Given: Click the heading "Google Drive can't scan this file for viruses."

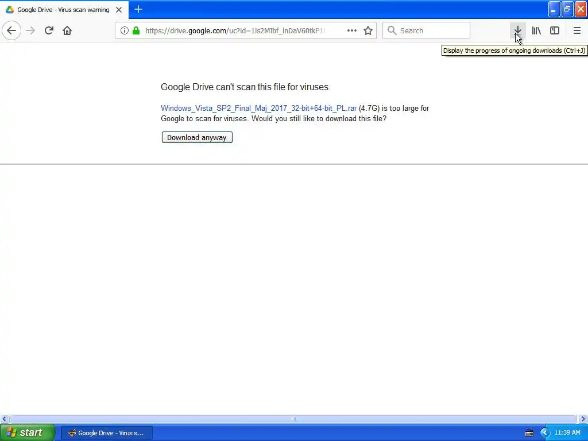Looking at the screenshot, I should click(246, 87).
